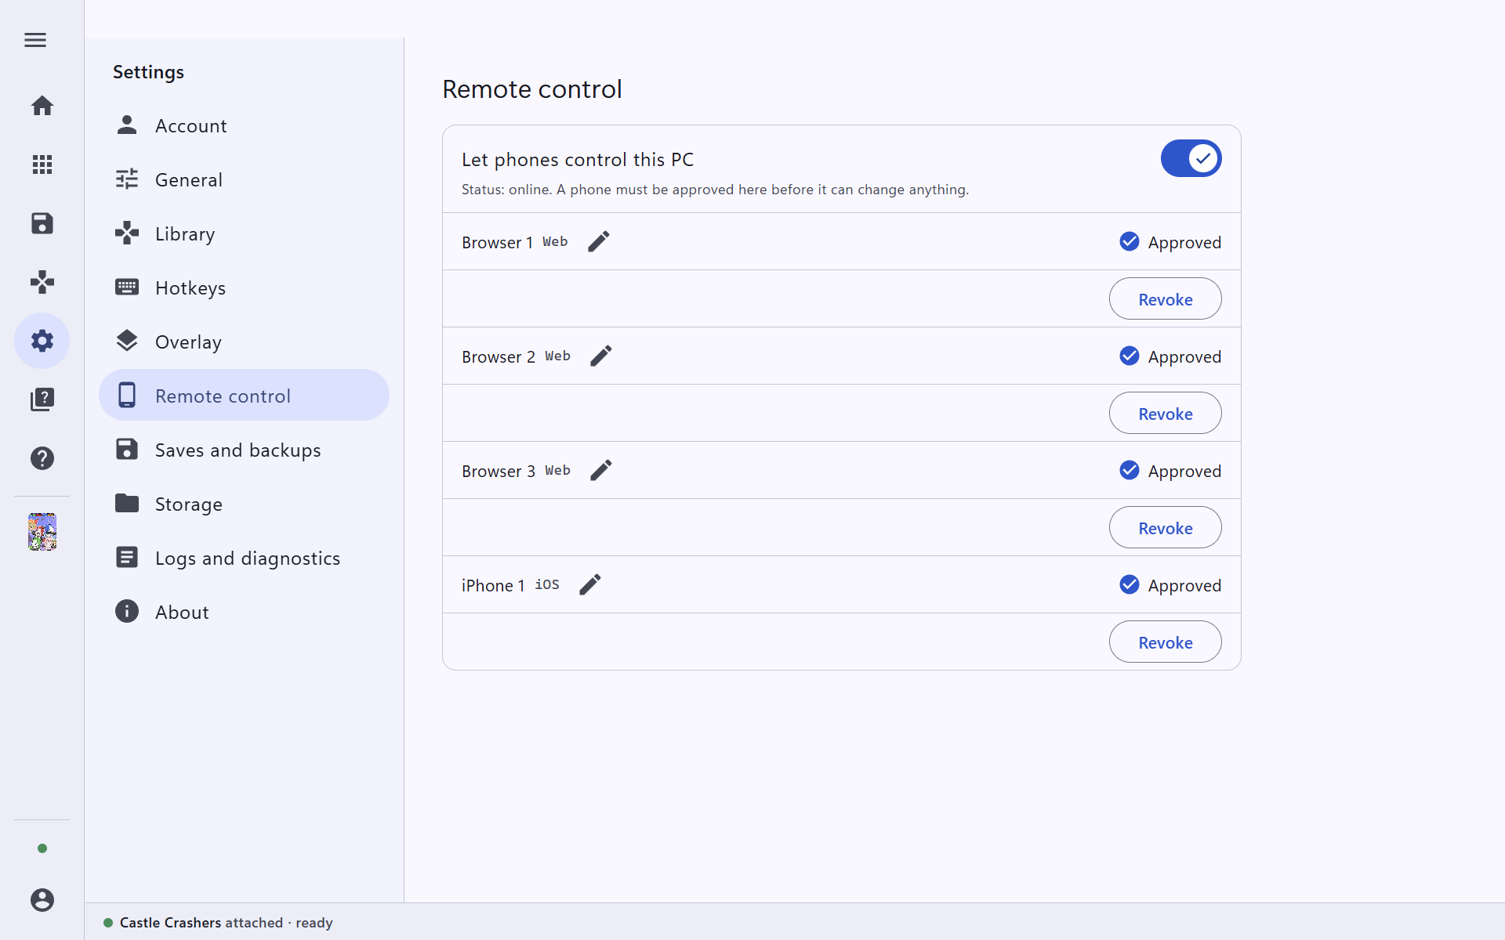Open the apps grid view

coord(42,164)
